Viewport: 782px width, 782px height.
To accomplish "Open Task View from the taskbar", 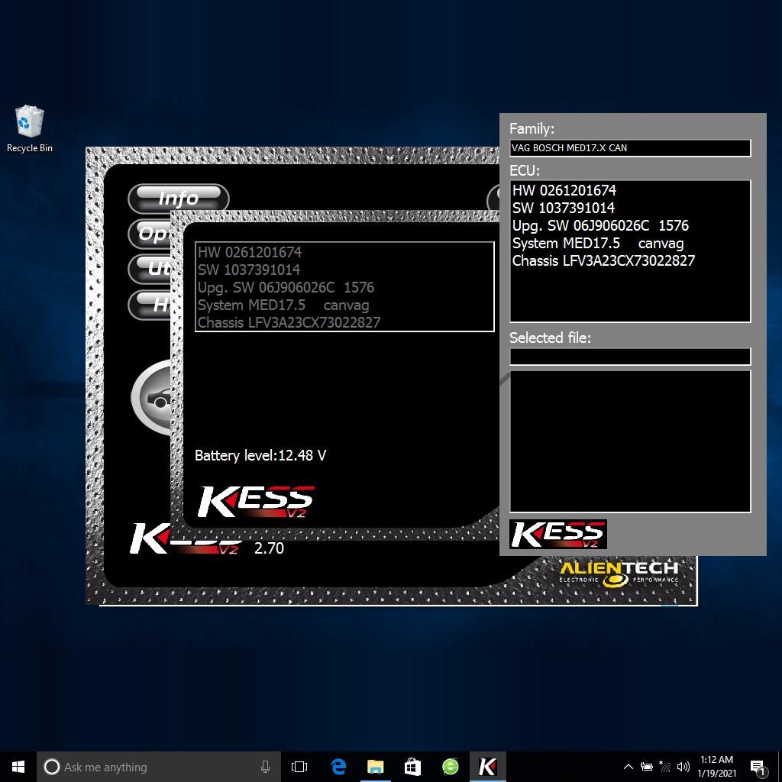I will (299, 767).
